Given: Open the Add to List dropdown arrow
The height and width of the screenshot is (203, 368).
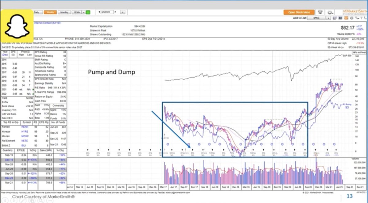Looking at the screenshot, I should [x=328, y=18].
